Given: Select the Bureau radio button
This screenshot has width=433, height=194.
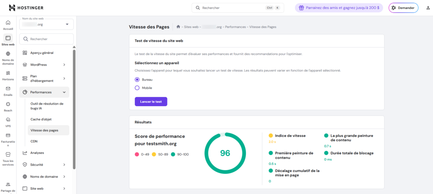Looking at the screenshot, I should (x=137, y=79).
